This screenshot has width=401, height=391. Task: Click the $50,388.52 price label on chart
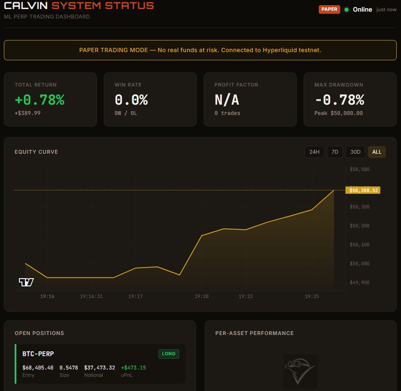(363, 190)
